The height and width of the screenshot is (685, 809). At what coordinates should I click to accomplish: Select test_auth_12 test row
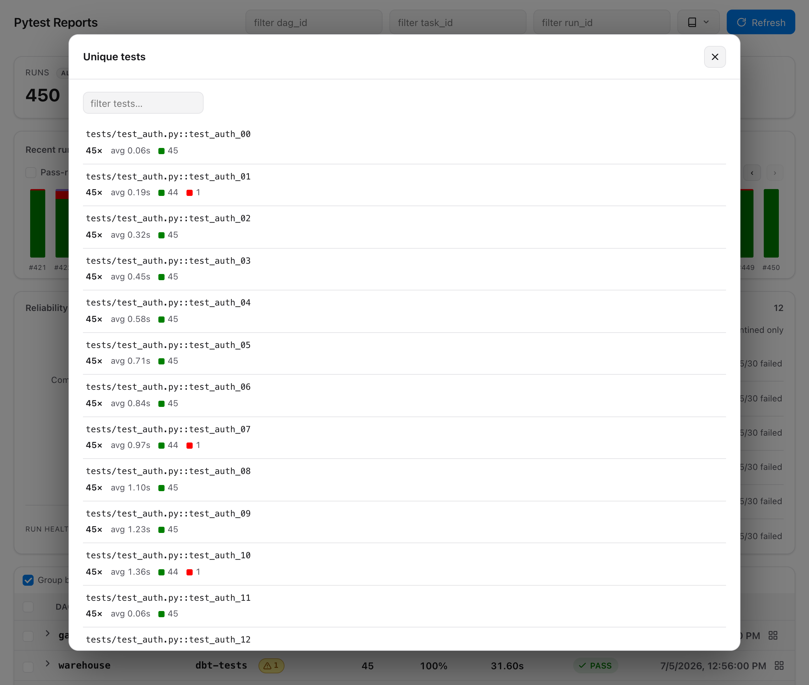coord(404,639)
